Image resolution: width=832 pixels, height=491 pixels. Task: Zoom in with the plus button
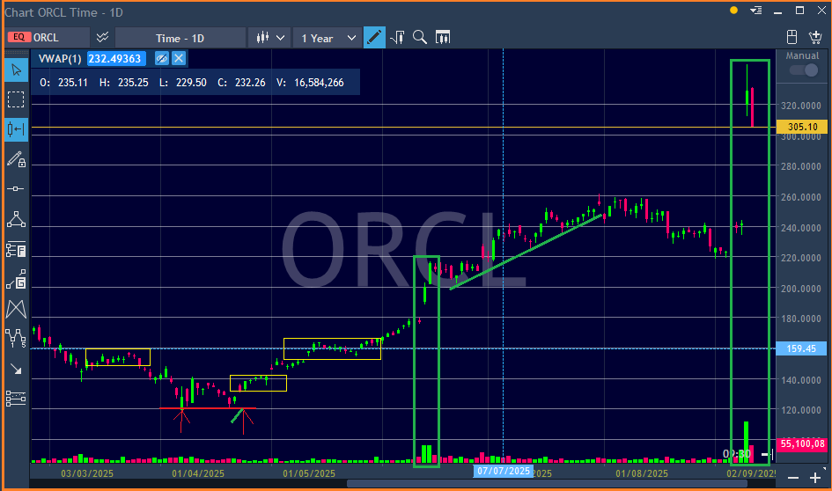(815, 478)
